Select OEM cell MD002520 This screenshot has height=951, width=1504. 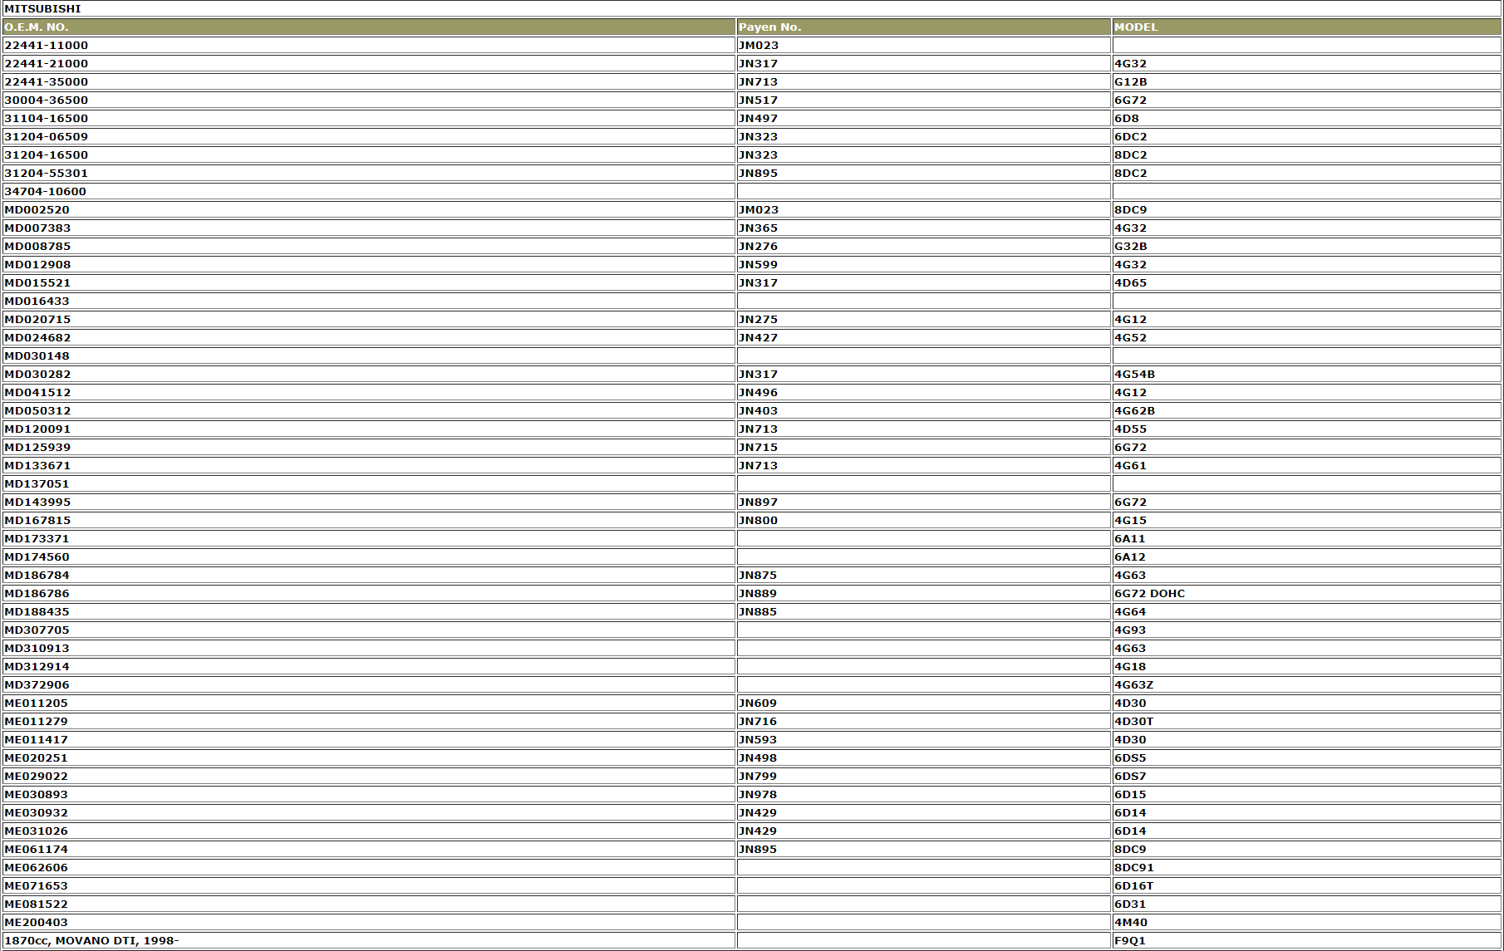369,209
